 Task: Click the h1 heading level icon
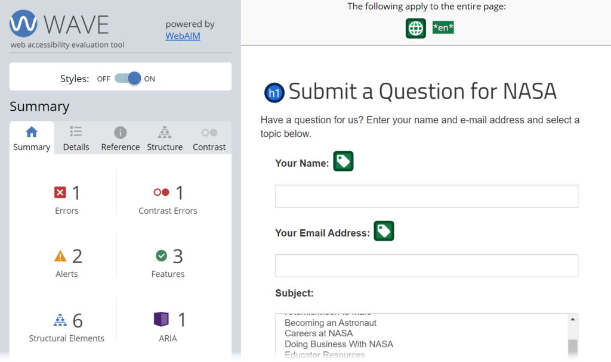pyautogui.click(x=274, y=93)
